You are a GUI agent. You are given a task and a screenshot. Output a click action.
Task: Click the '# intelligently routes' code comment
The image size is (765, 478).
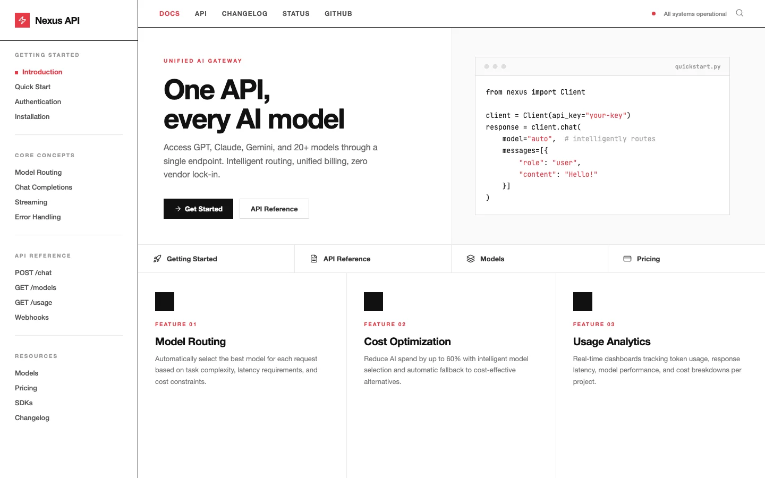[x=610, y=139]
